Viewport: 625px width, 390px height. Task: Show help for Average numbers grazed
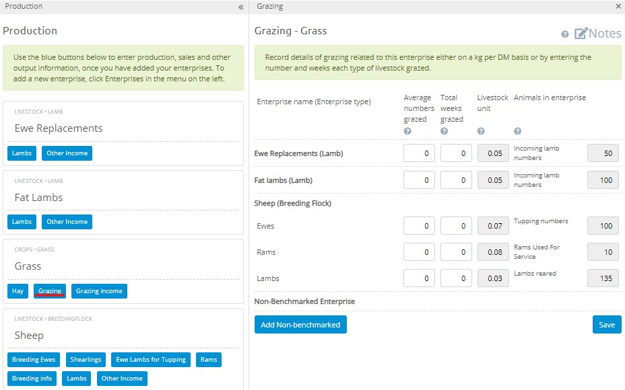click(x=407, y=131)
